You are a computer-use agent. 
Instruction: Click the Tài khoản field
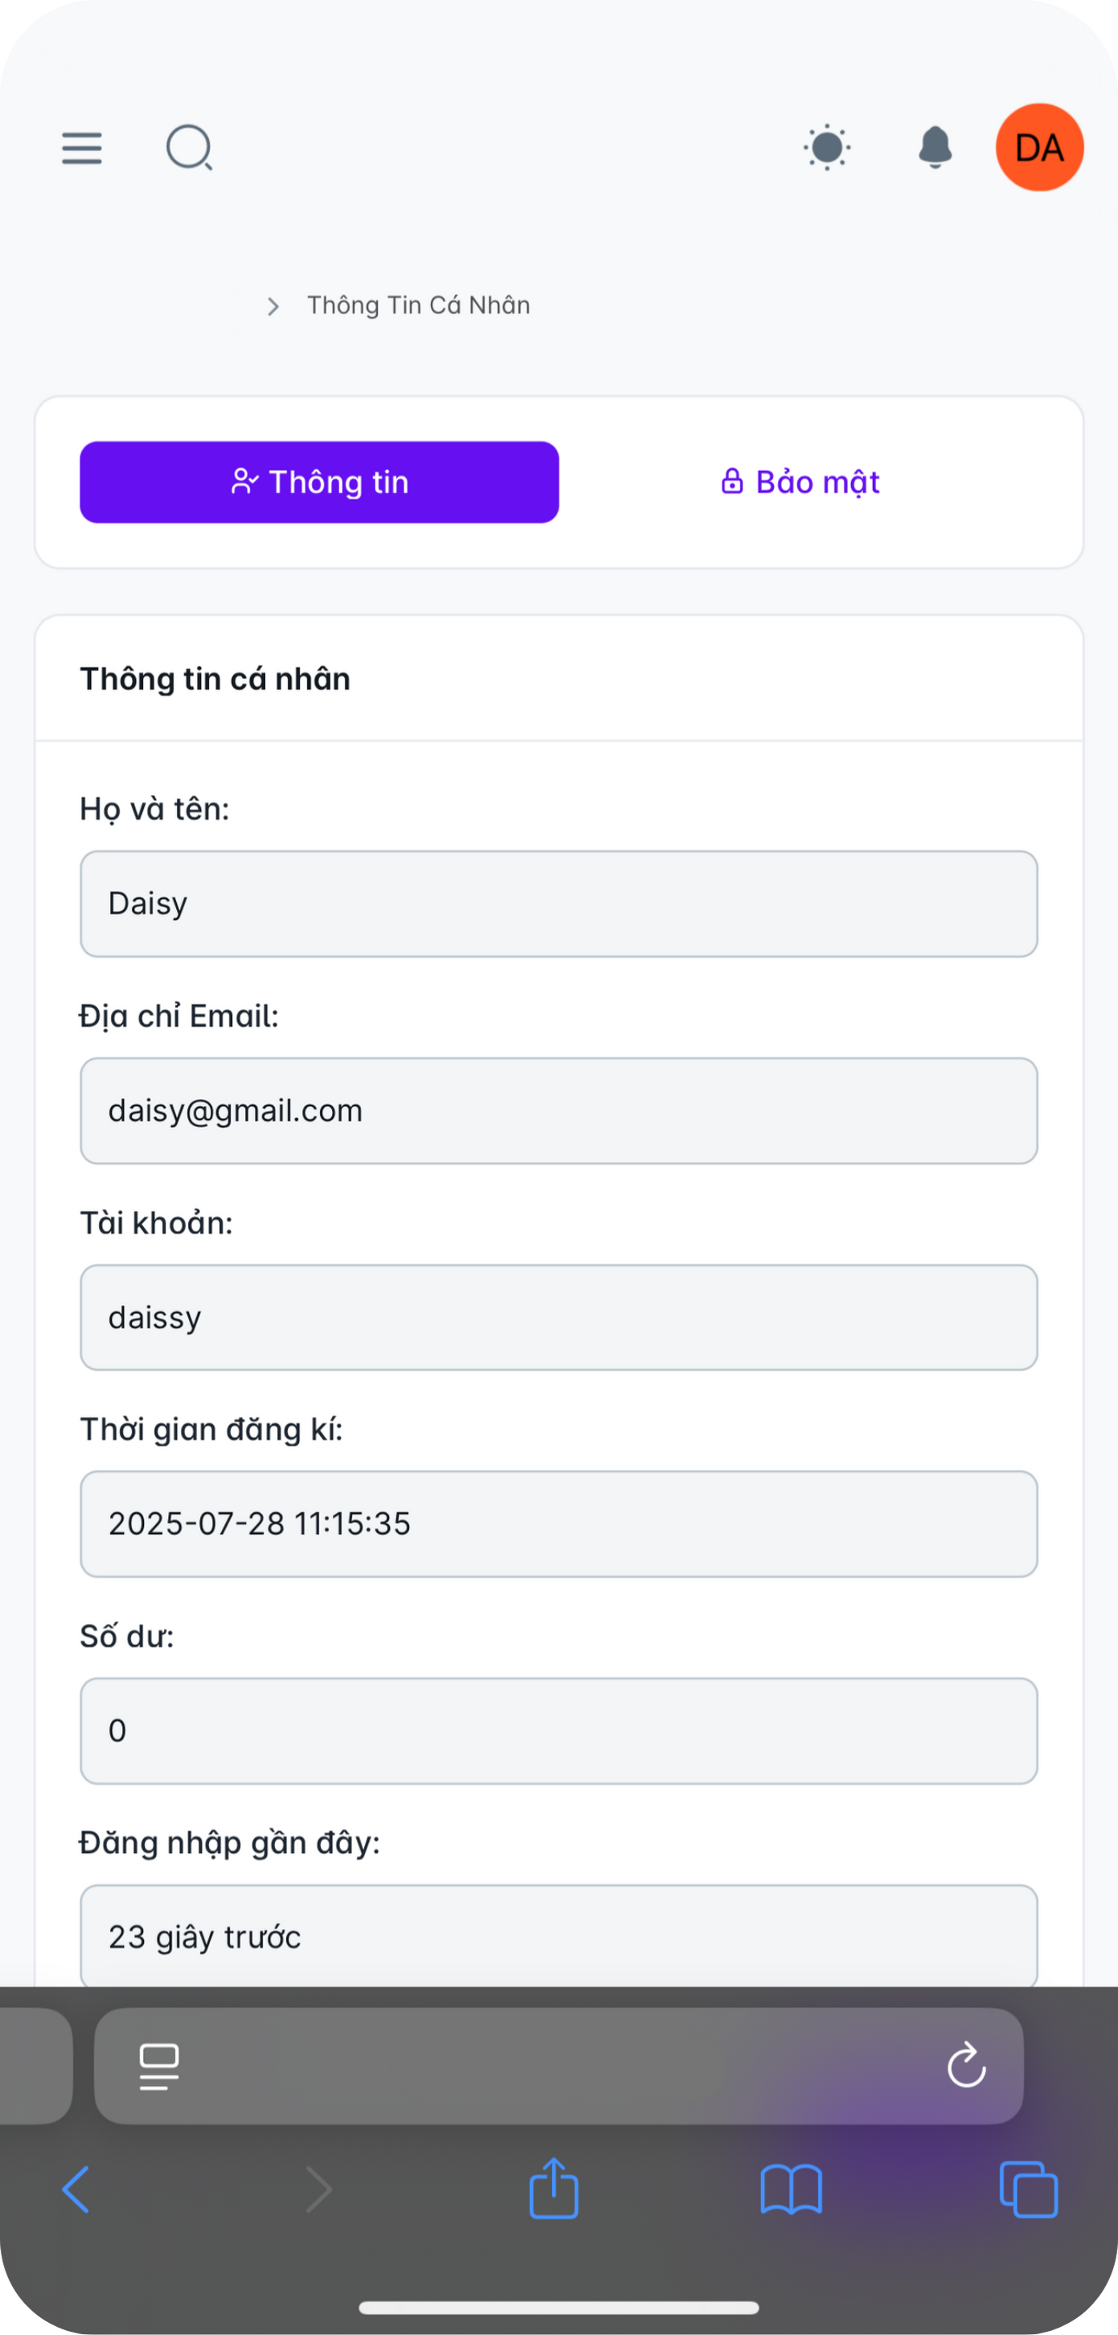coord(559,1317)
